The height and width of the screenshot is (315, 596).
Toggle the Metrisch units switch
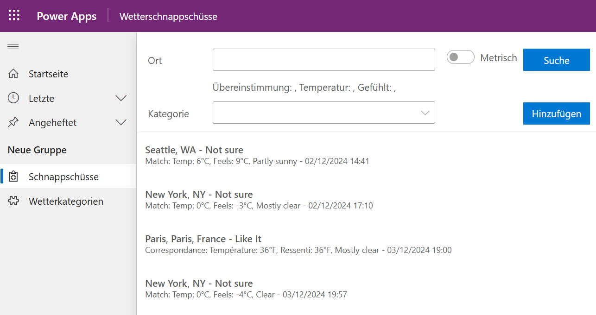point(460,57)
